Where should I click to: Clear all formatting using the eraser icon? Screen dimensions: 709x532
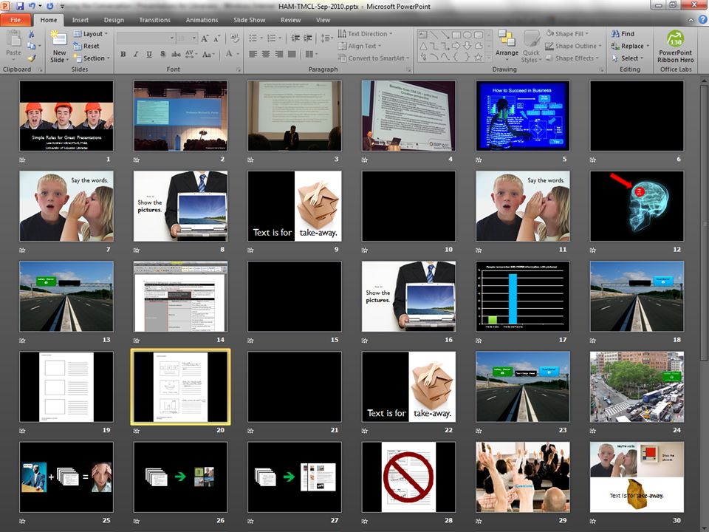click(235, 38)
